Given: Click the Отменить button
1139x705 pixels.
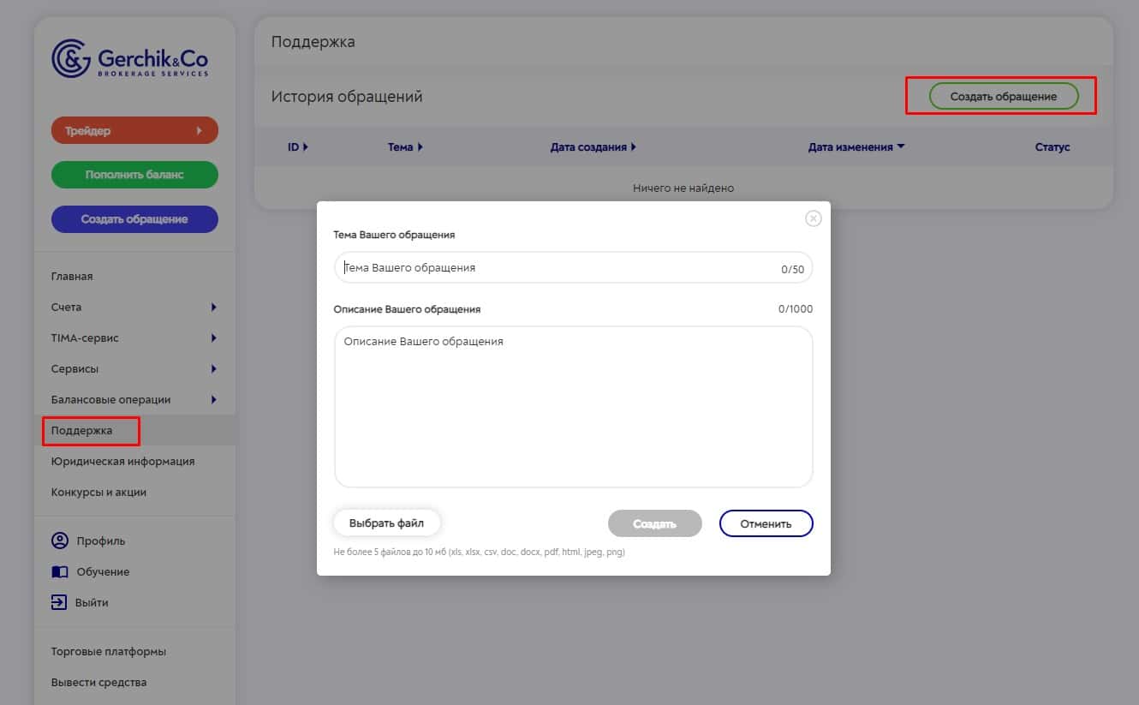Looking at the screenshot, I should (766, 523).
